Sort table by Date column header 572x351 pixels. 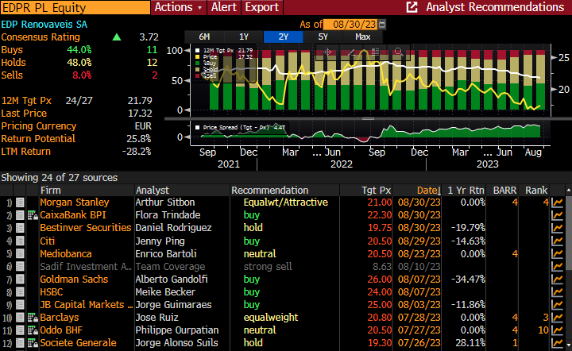click(x=427, y=191)
